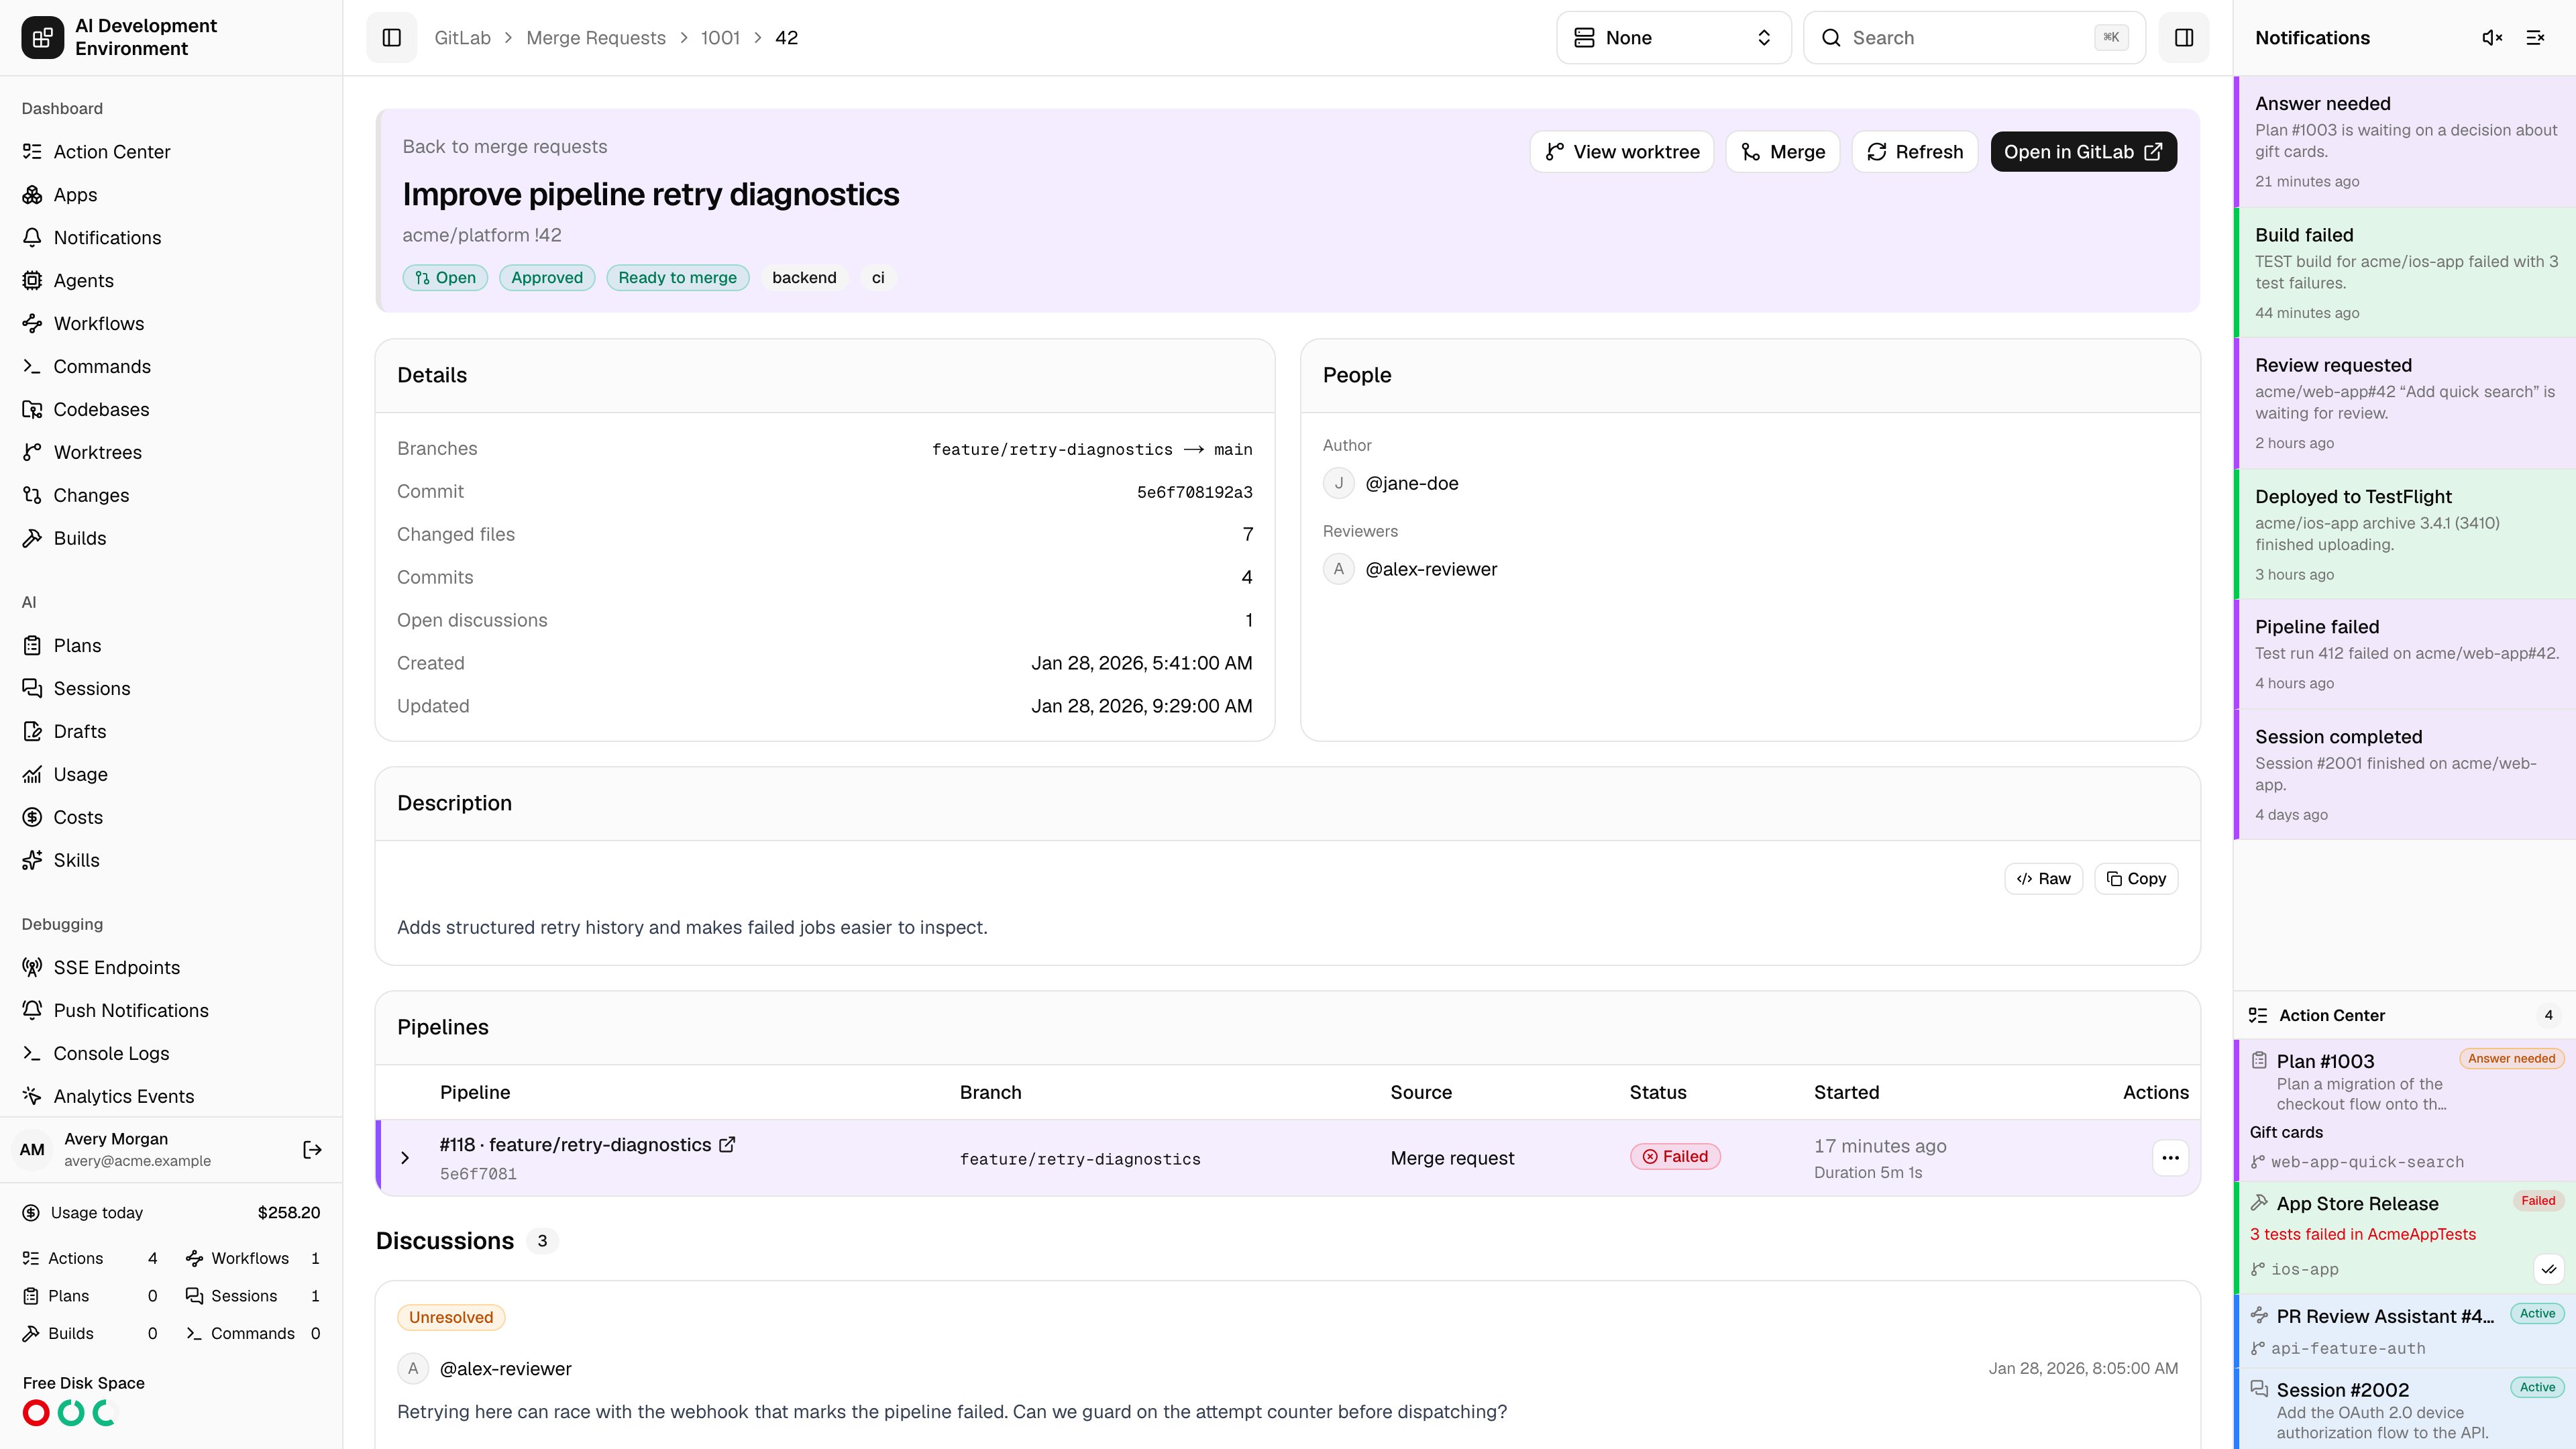Open the None environment dropdown

(x=1673, y=37)
